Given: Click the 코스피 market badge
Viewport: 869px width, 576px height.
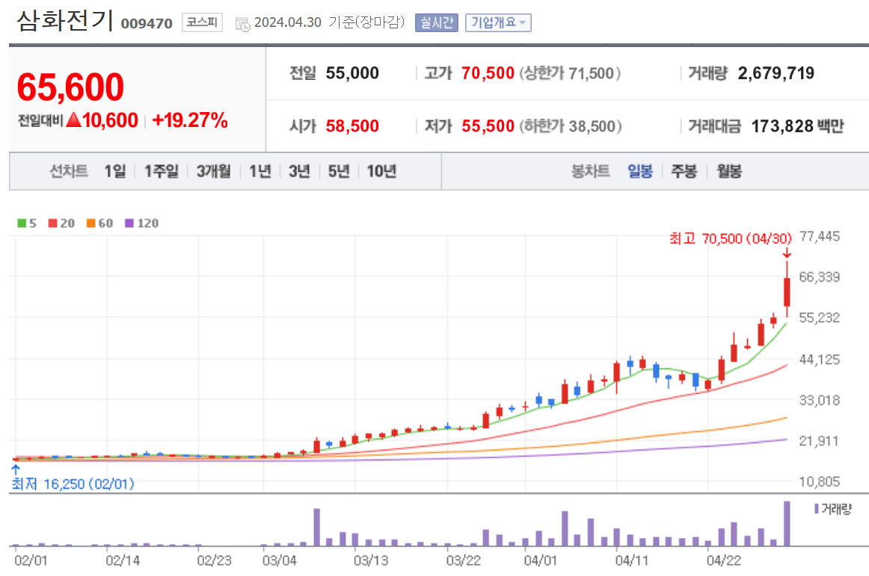Looking at the screenshot, I should 202,22.
